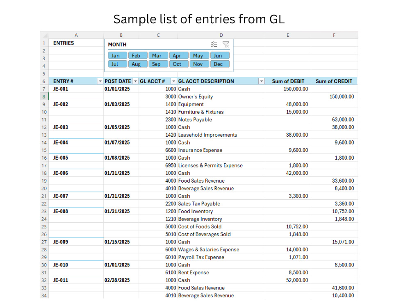410x307 pixels.
Task: Pick Jul in the slicer
Action: (x=117, y=64)
